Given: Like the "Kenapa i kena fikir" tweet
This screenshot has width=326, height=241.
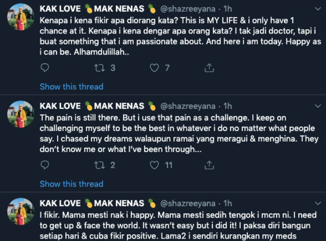Looking at the screenshot, I should coord(154,68).
